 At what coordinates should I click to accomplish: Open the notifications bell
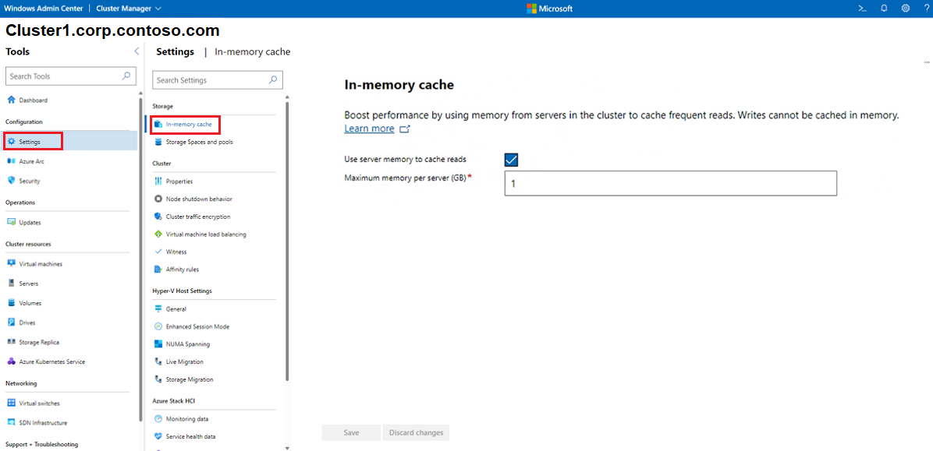[884, 9]
